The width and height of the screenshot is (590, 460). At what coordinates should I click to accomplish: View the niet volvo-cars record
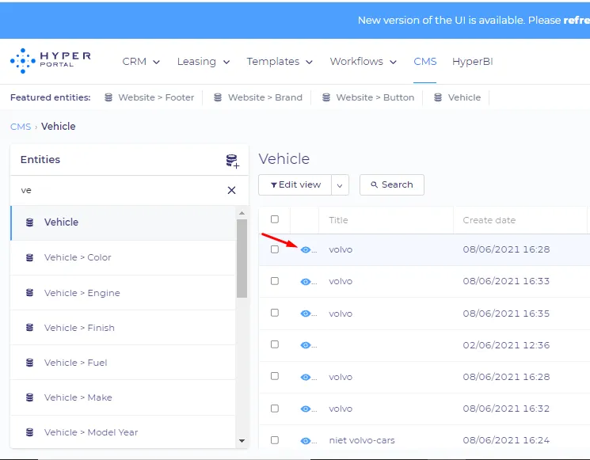click(306, 441)
